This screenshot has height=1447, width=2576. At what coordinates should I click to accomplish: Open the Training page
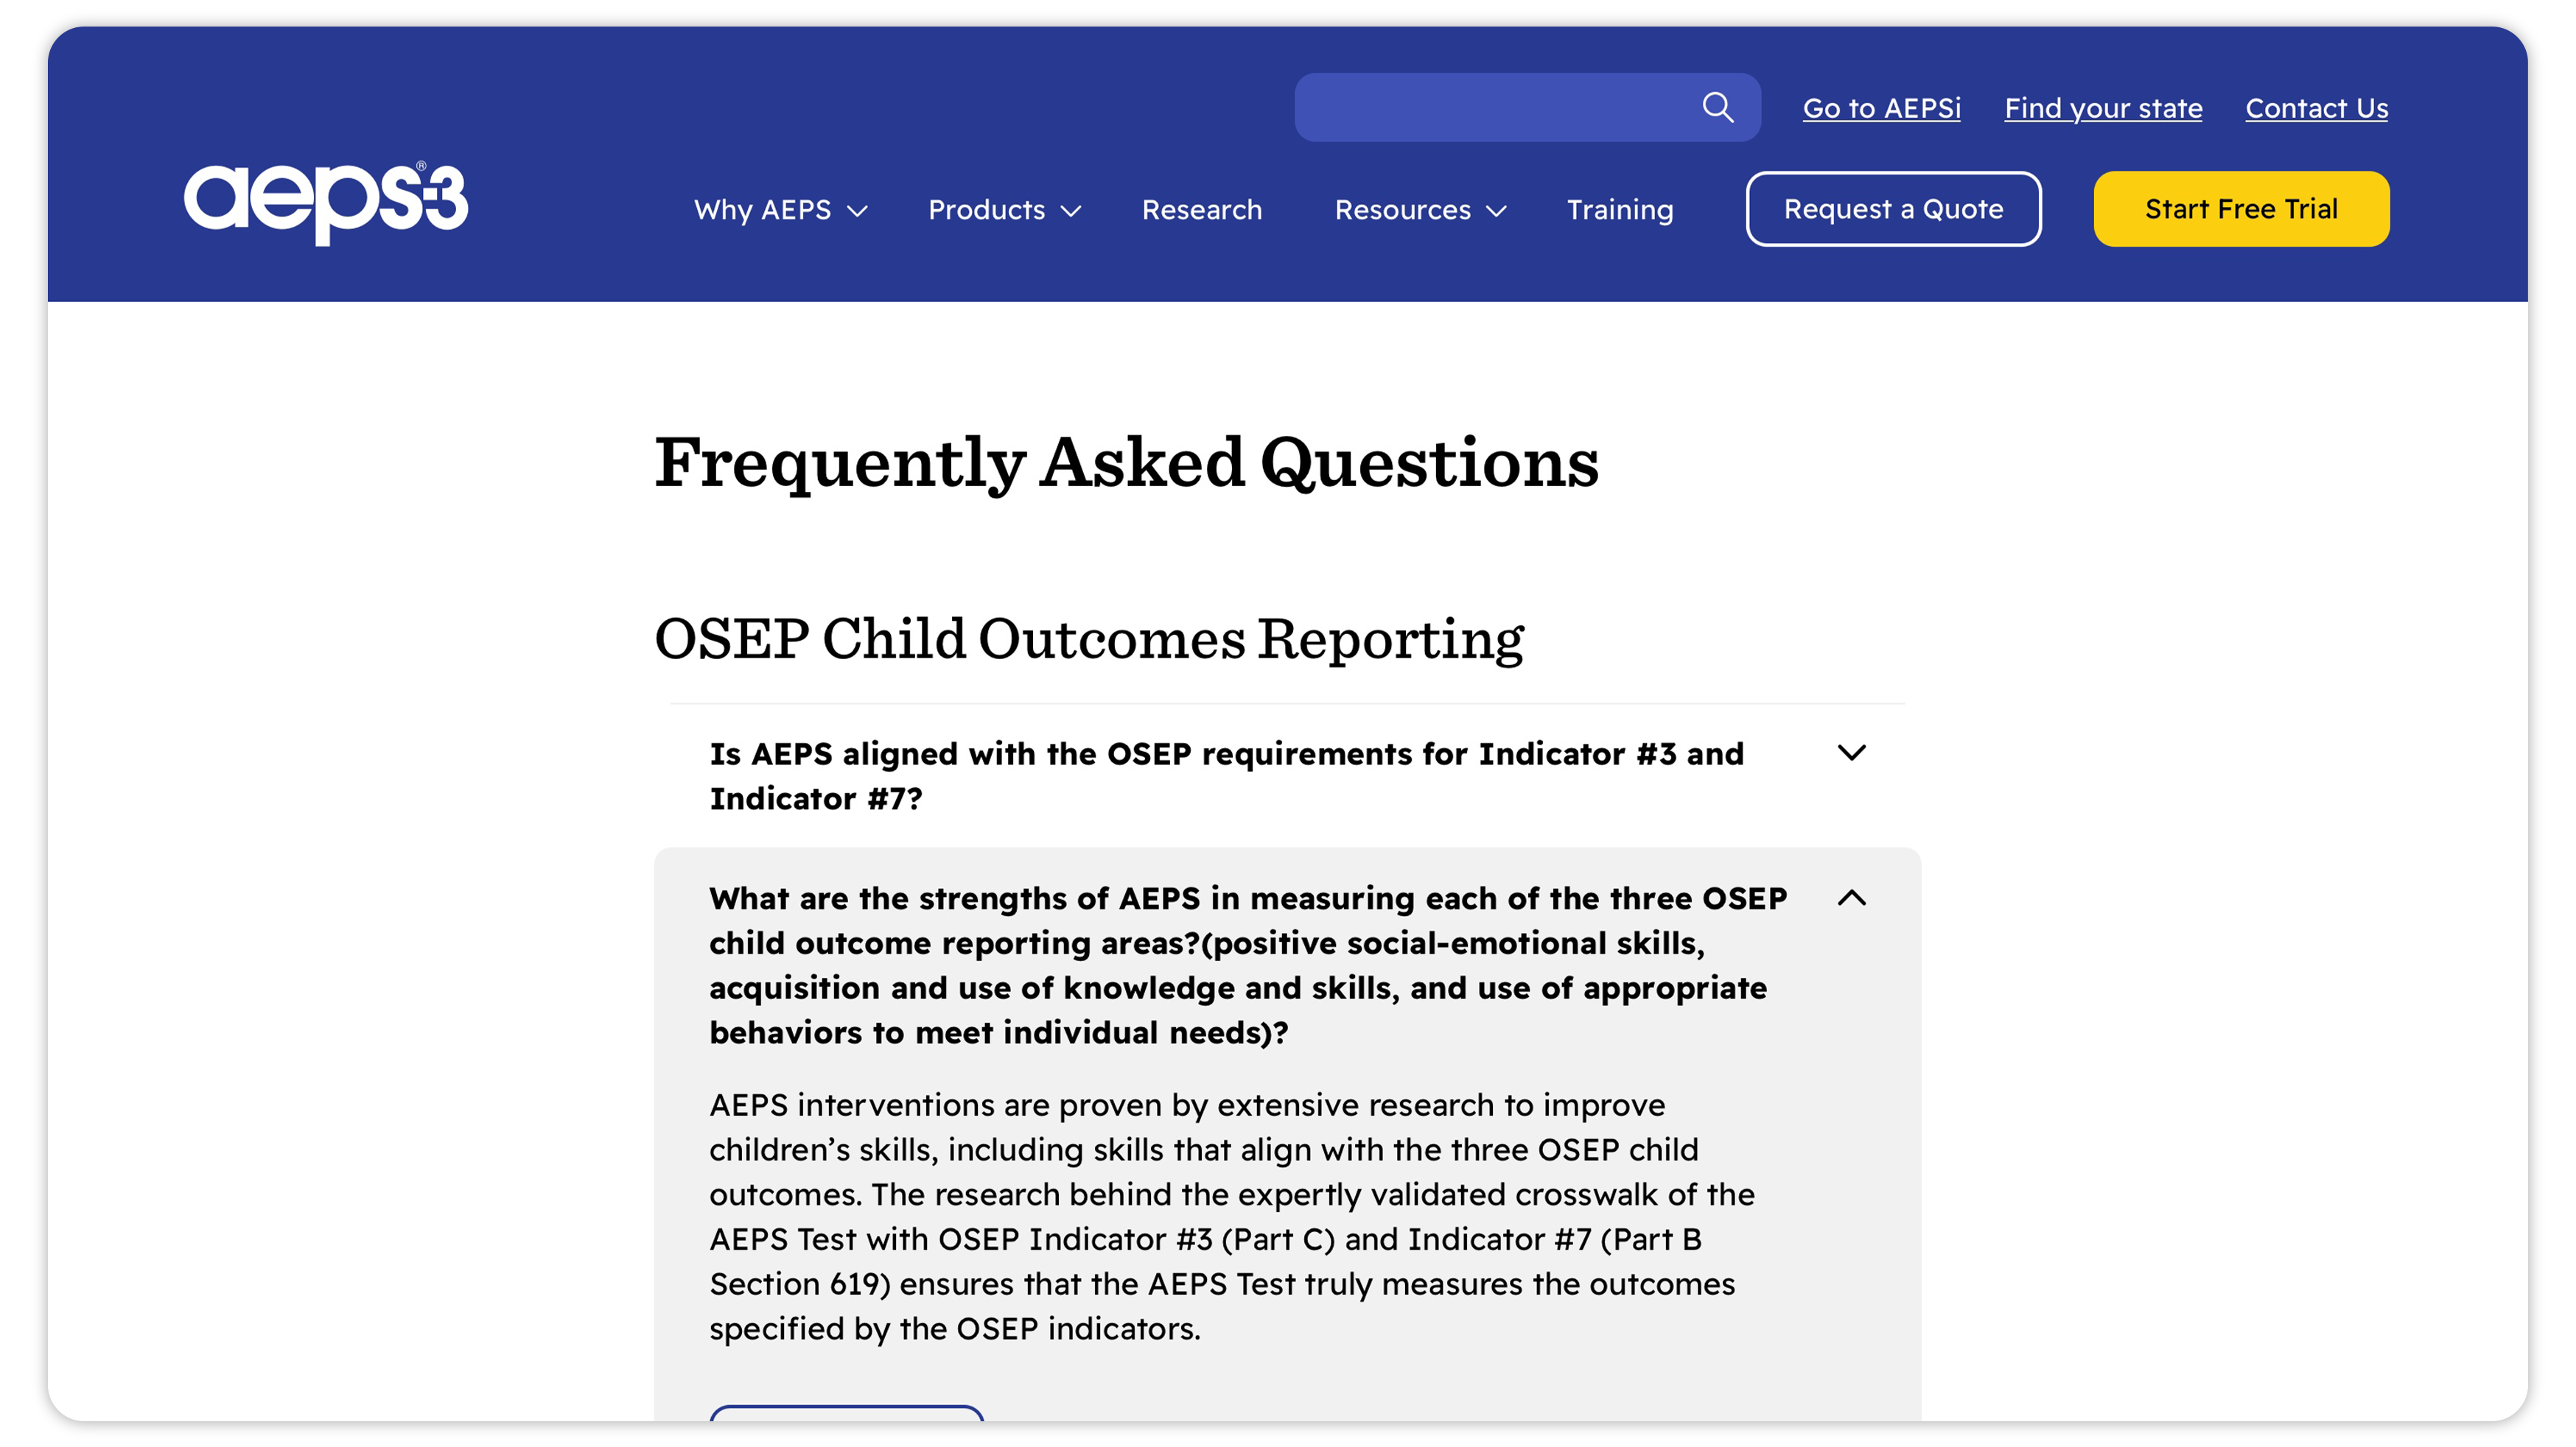pyautogui.click(x=1619, y=210)
